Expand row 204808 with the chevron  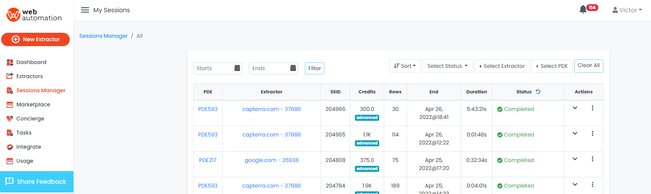[575, 159]
